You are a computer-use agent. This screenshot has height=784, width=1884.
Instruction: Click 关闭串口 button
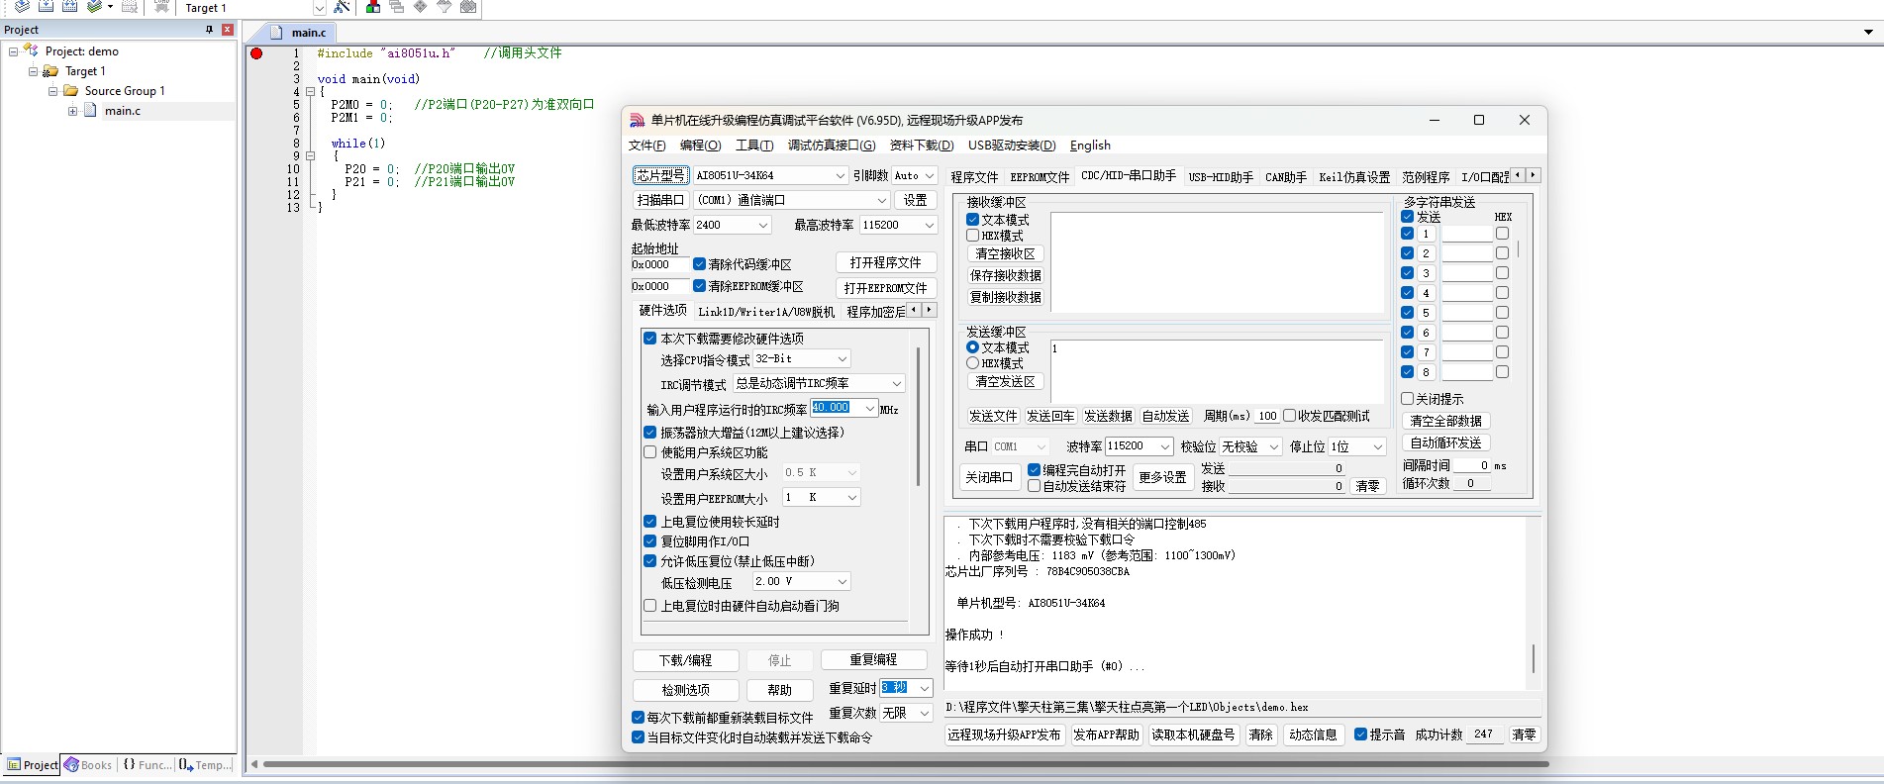[989, 477]
